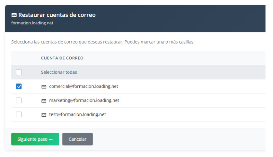Click the comercial@formacion.loading.net address text
273x157 pixels.
coord(84,86)
